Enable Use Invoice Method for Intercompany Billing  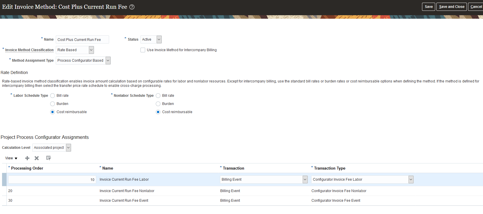point(143,50)
